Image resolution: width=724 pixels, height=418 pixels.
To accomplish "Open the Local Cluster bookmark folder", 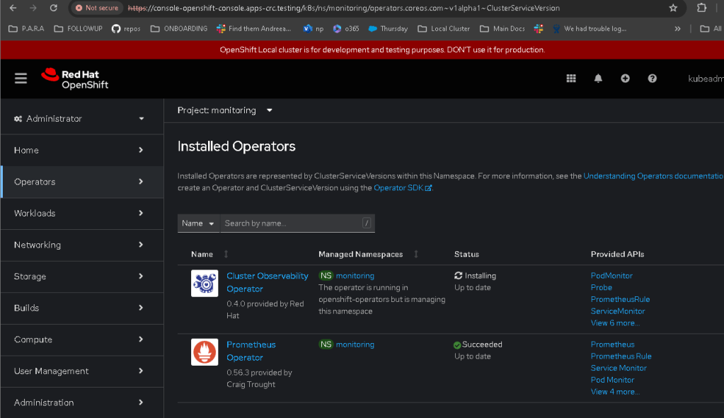I will [x=444, y=28].
